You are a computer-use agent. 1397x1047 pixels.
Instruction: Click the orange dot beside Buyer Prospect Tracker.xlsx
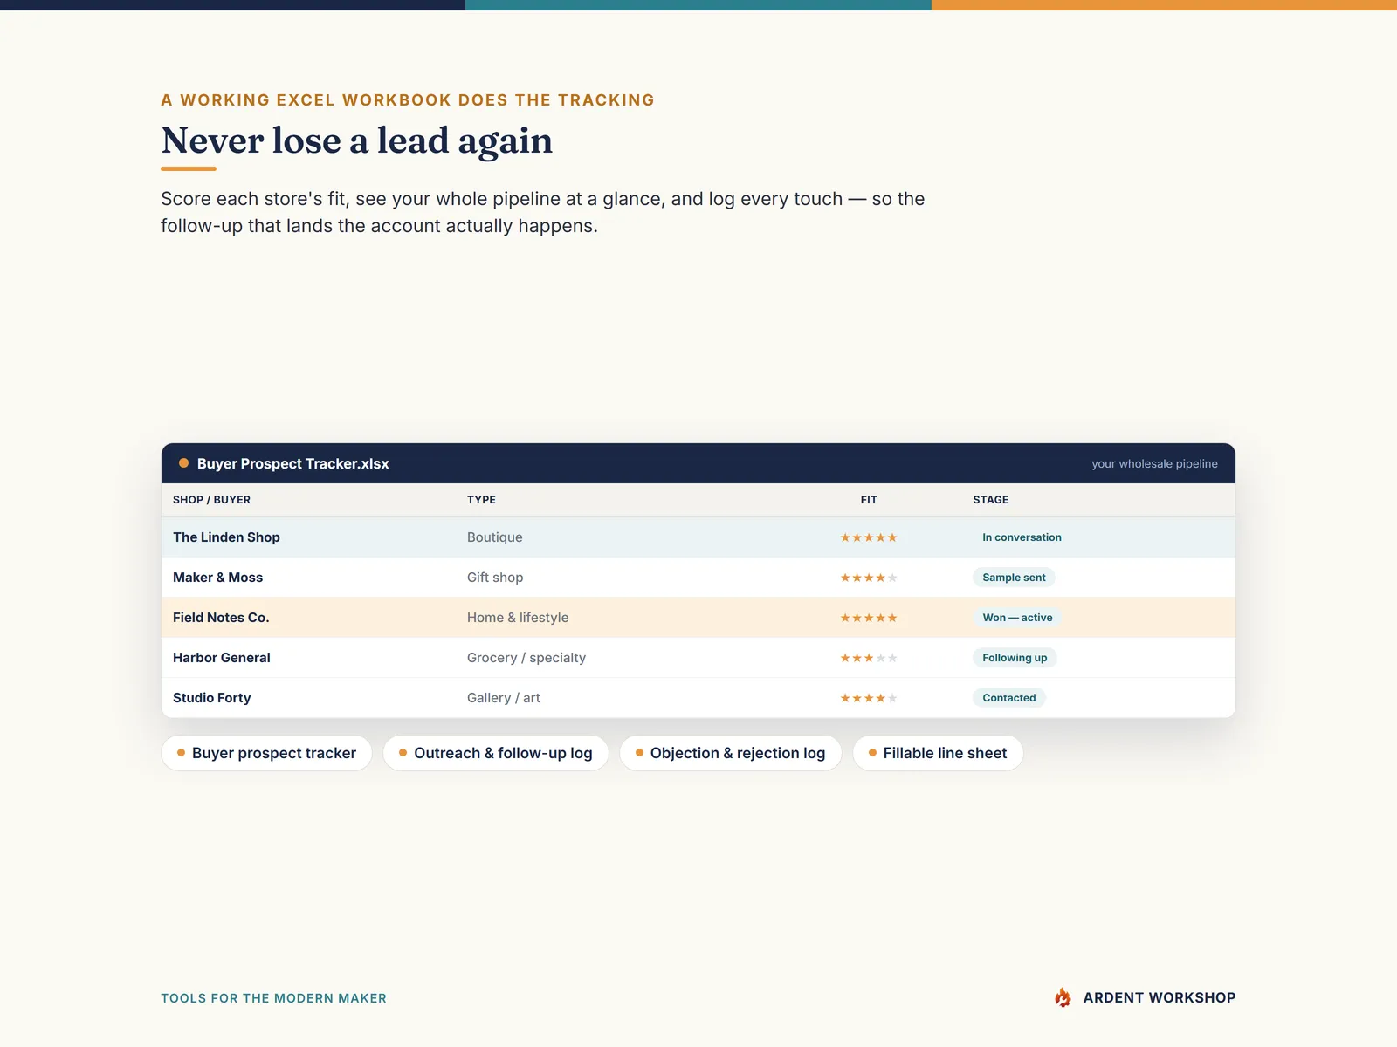183,463
